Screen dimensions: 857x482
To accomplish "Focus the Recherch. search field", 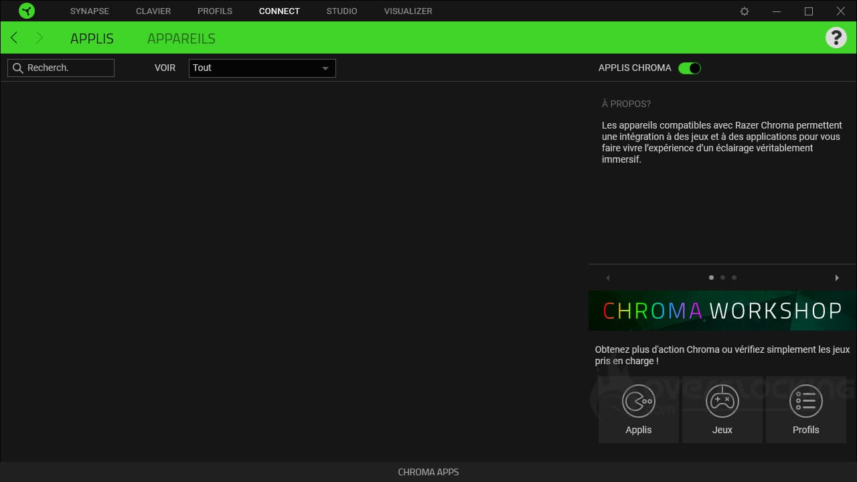I will [61, 68].
